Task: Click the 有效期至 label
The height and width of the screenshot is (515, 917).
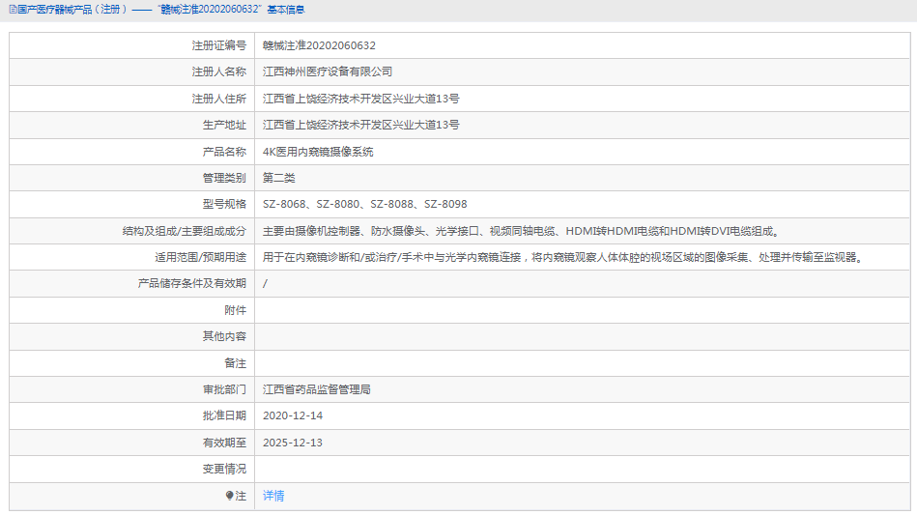Action: click(x=224, y=443)
